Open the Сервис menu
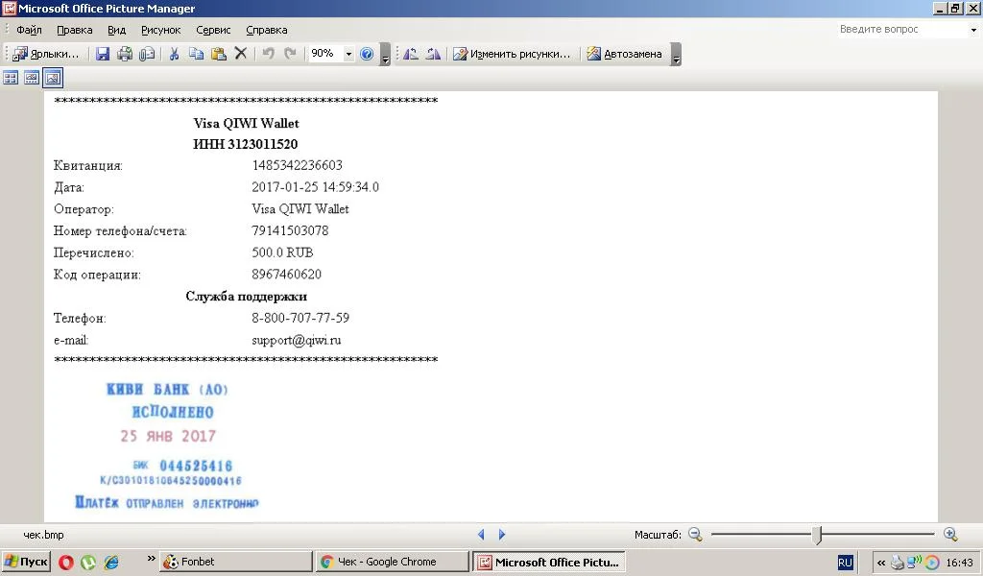This screenshot has width=983, height=576. [x=213, y=30]
